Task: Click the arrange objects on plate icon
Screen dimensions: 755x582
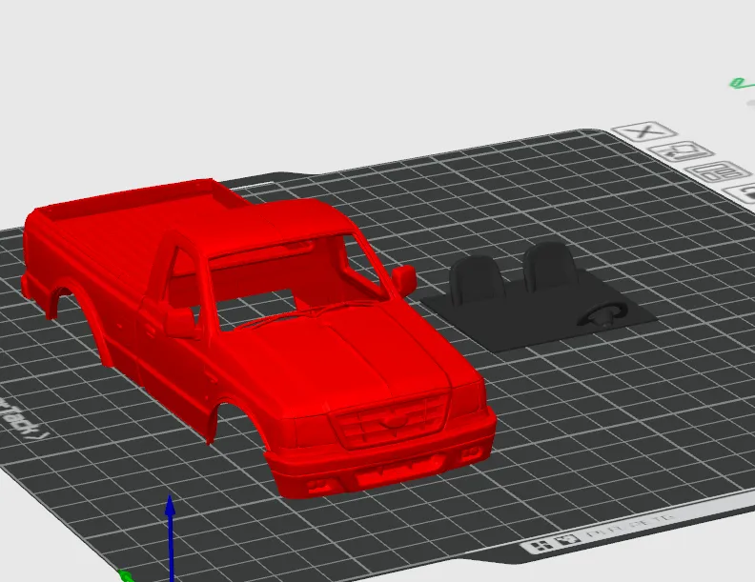Action: coord(720,171)
